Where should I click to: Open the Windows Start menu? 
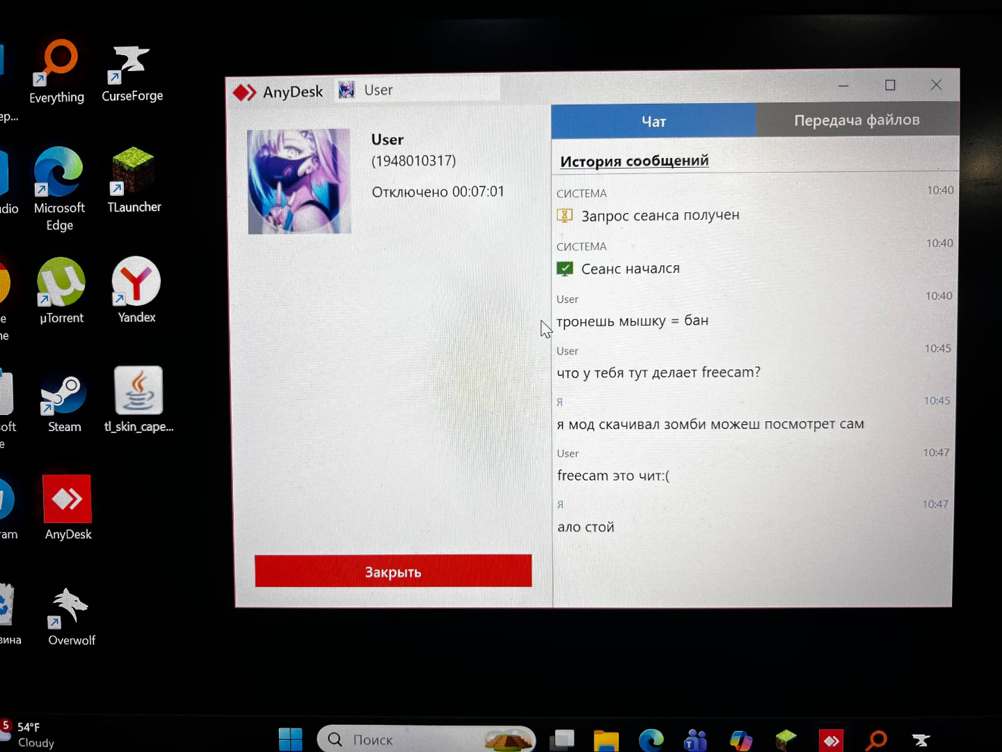click(x=291, y=739)
